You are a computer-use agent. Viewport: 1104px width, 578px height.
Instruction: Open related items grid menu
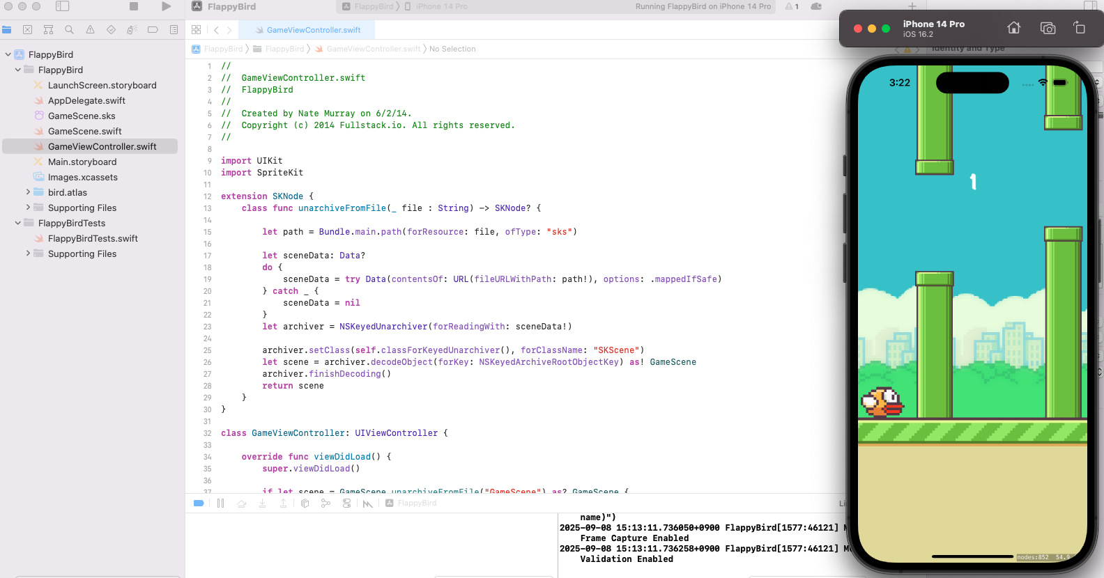[197, 30]
